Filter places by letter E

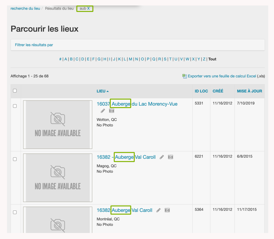(x=88, y=59)
